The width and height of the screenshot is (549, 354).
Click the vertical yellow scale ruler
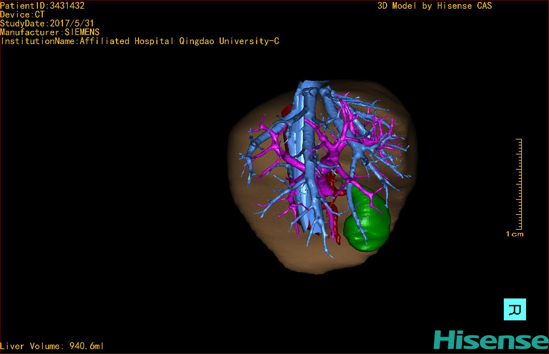tap(519, 184)
